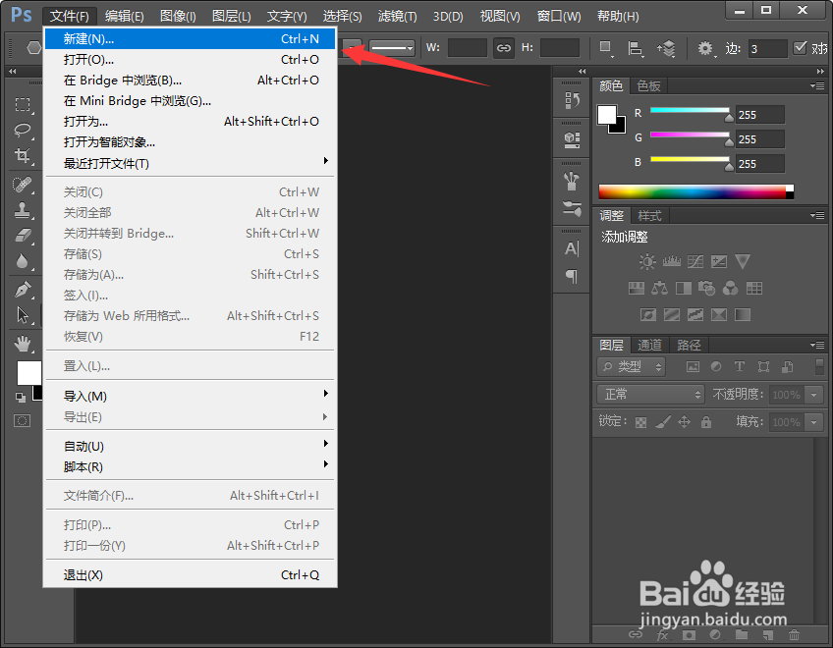Select the Lasso tool
Screen dimensions: 833x648
[23, 130]
